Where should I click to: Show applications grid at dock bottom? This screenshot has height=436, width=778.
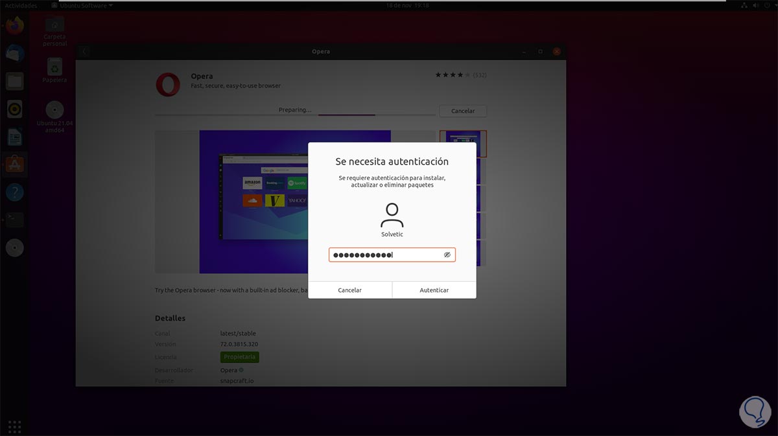coord(14,426)
